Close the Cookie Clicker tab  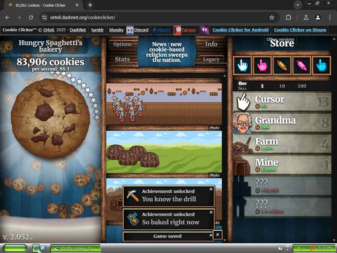tap(77, 5)
